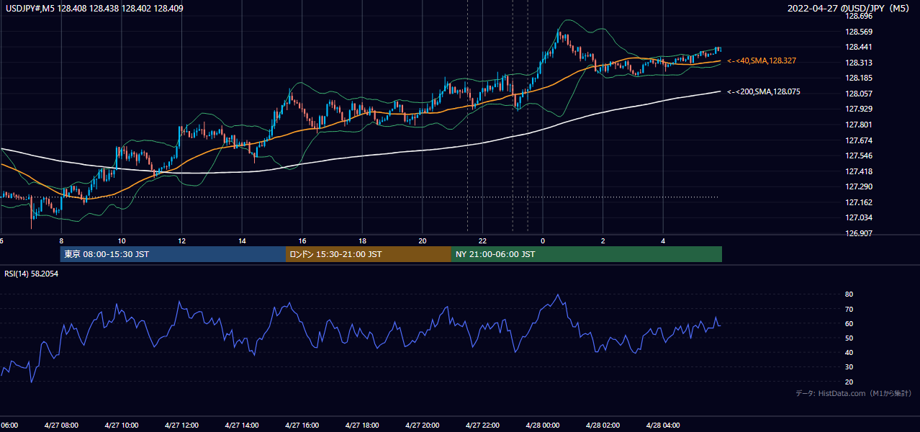The image size is (920, 432).
Task: Click price axis value 127.801
Action: click(x=858, y=125)
